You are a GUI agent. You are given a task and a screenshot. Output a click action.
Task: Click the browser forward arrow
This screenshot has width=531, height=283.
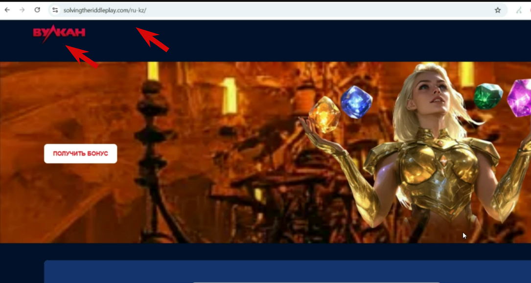tap(22, 10)
